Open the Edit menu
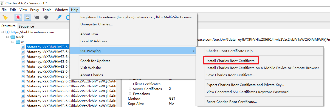The image size is (330, 107). pos(13,10)
